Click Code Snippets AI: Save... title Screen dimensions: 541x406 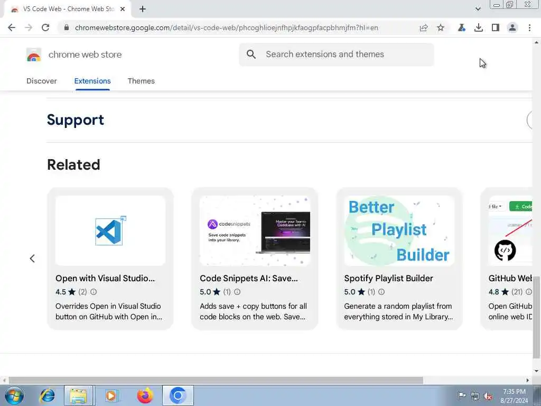click(249, 278)
